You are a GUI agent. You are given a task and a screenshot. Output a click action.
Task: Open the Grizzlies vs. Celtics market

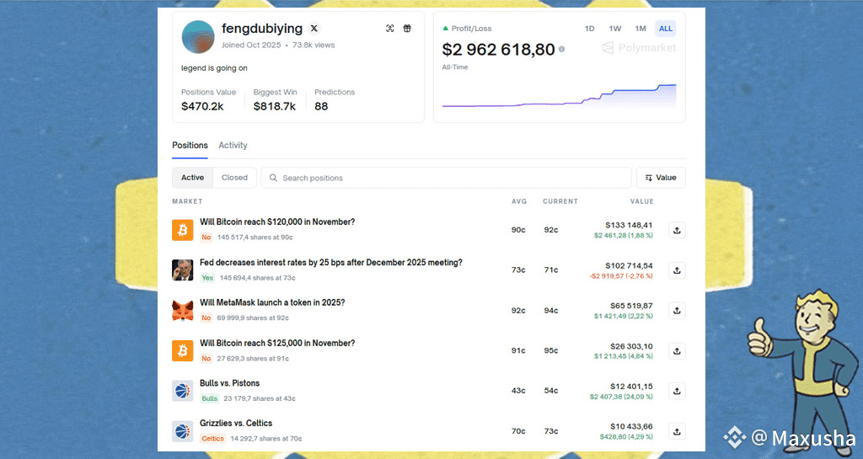coord(236,424)
